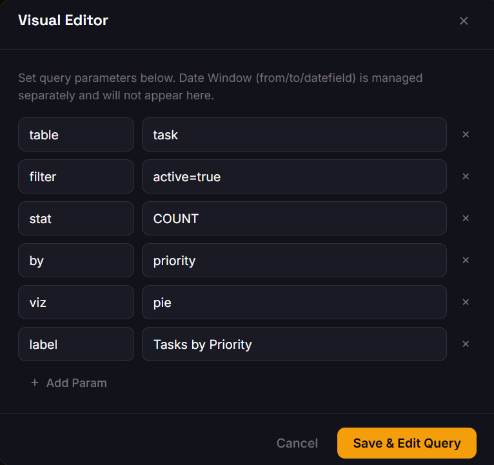Close the Visual Editor dialog

pyautogui.click(x=464, y=21)
